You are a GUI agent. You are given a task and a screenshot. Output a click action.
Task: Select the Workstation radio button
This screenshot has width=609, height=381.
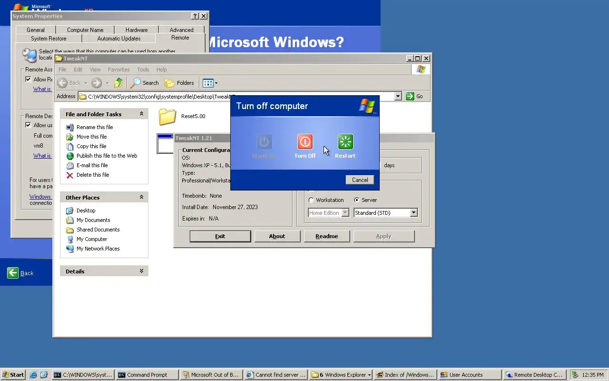(x=311, y=200)
